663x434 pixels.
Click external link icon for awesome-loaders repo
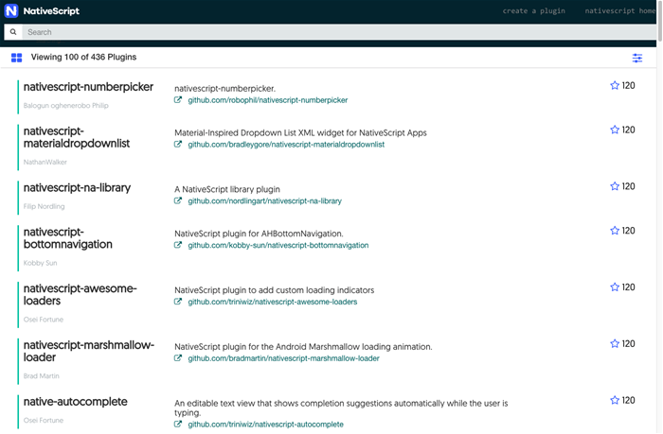click(x=178, y=302)
